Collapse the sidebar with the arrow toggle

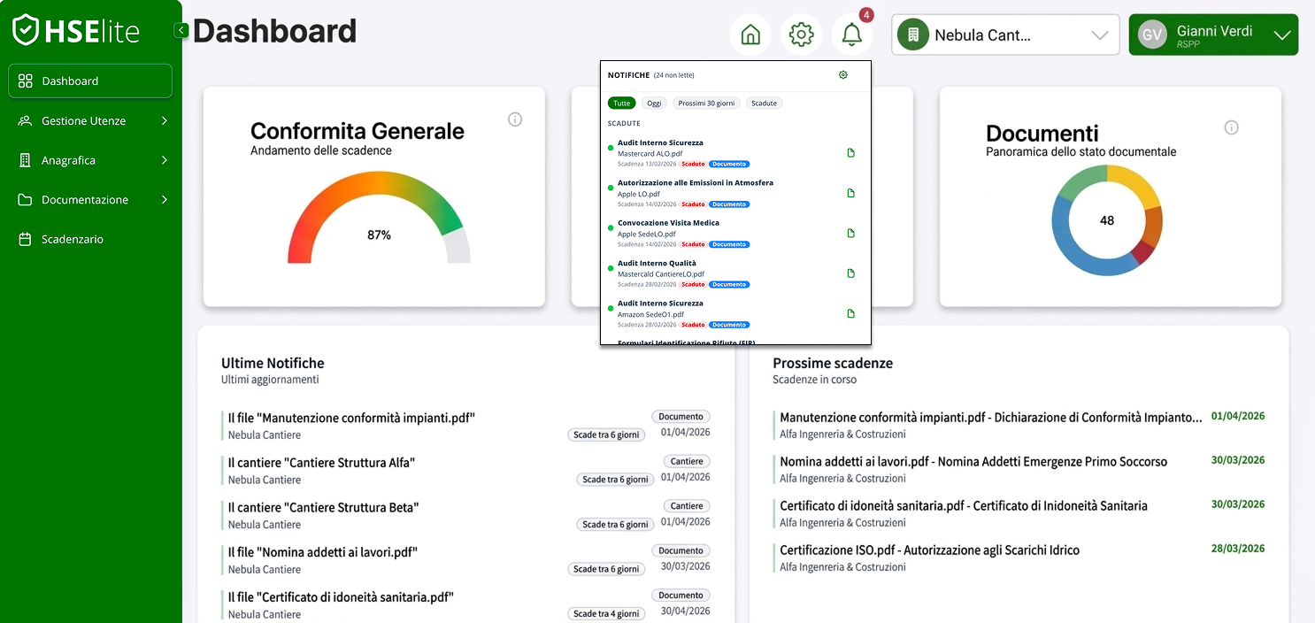[181, 31]
